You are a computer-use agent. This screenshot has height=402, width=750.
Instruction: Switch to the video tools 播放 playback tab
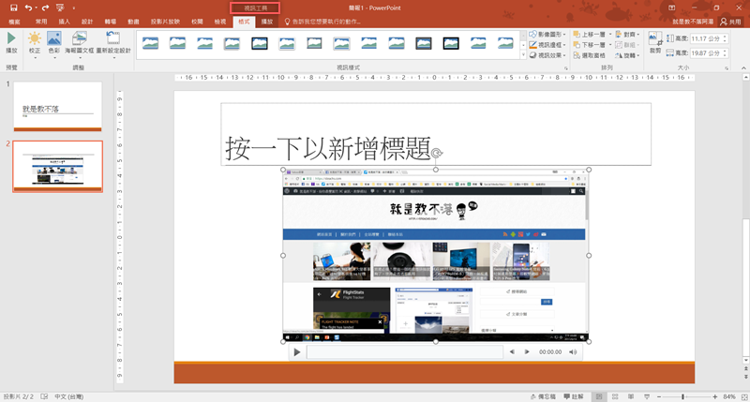click(x=267, y=22)
